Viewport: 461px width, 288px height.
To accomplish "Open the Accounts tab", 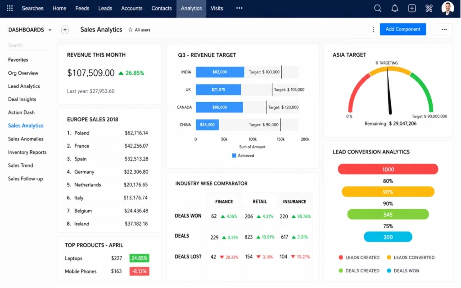I will (x=132, y=8).
